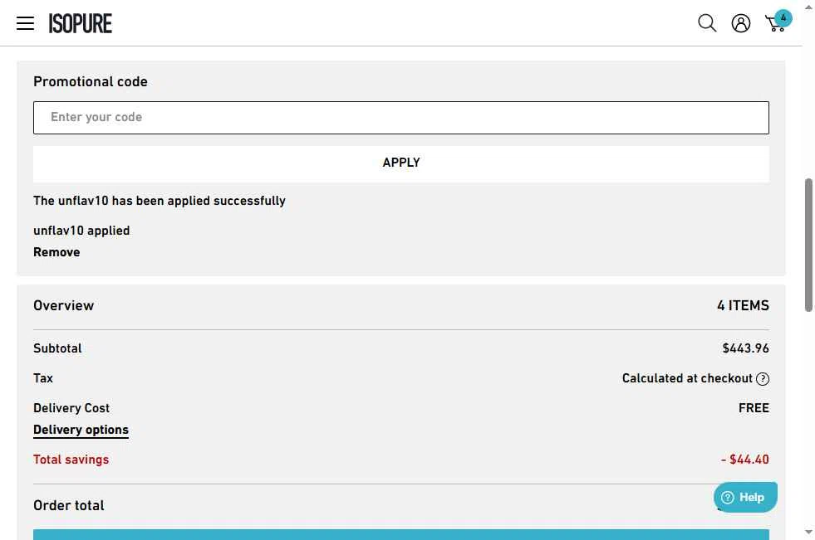The width and height of the screenshot is (815, 540).
Task: Open the user account icon
Action: (x=741, y=23)
